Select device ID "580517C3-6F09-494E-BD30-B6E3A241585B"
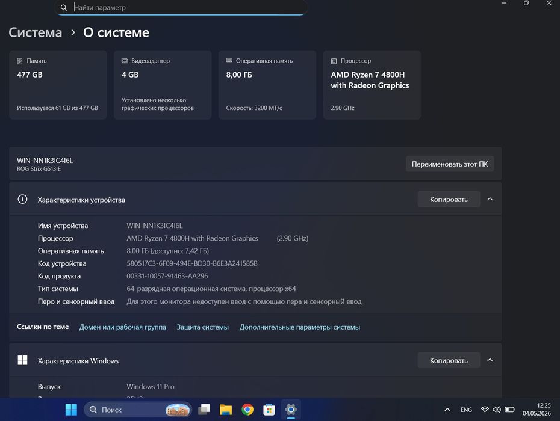The height and width of the screenshot is (421, 560). [192, 263]
